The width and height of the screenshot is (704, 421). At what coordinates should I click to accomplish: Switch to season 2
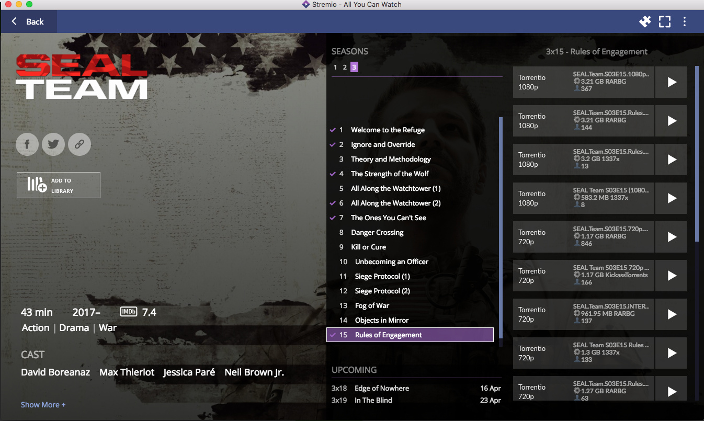(345, 67)
